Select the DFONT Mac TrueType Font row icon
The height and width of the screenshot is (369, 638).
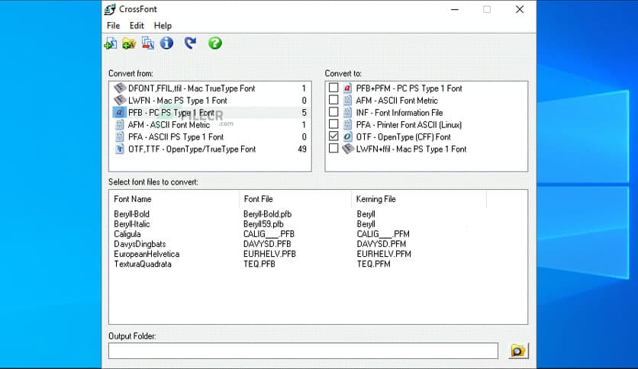click(x=120, y=88)
